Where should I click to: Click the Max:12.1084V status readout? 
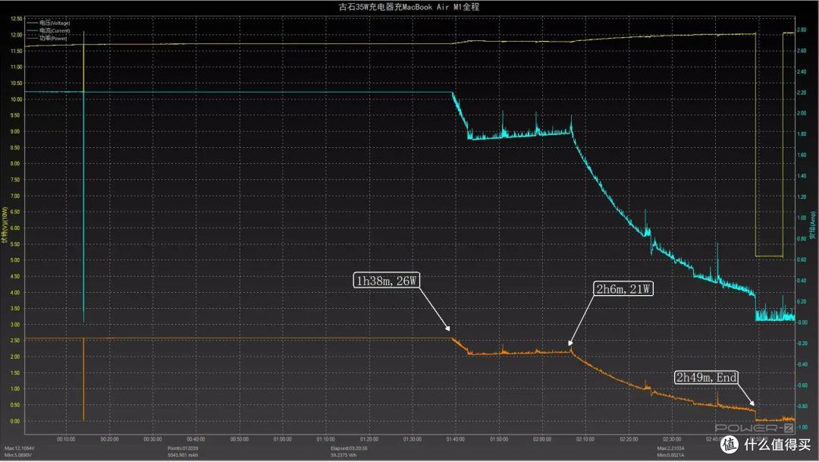coord(19,448)
